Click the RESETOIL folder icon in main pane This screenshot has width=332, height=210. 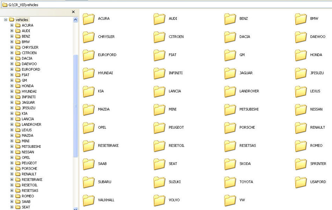point(159,146)
